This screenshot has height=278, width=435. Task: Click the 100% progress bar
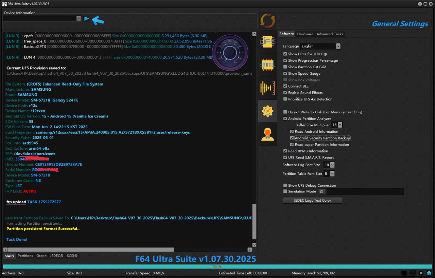point(217,267)
